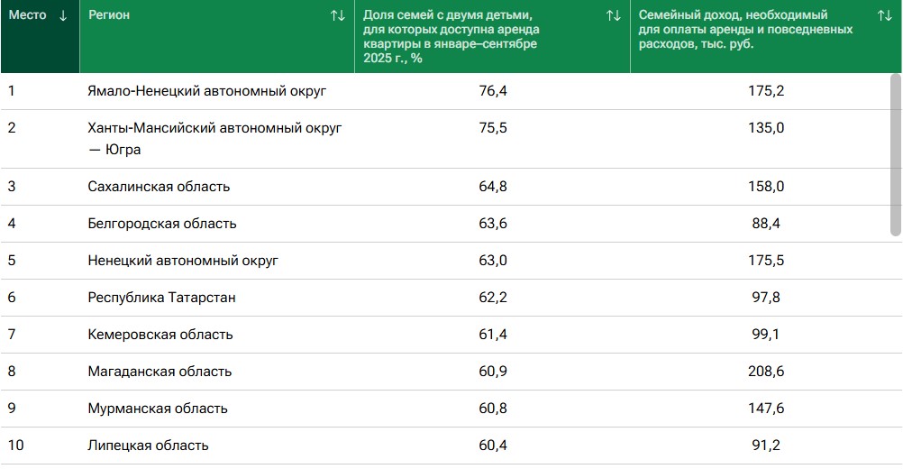This screenshot has height=469, width=903.
Task: Click the Место column header
Action: tap(28, 15)
